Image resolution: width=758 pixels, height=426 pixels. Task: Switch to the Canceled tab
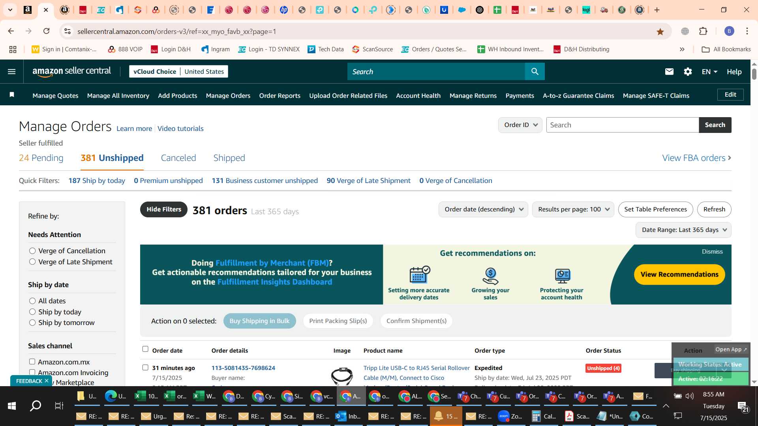[x=178, y=158]
